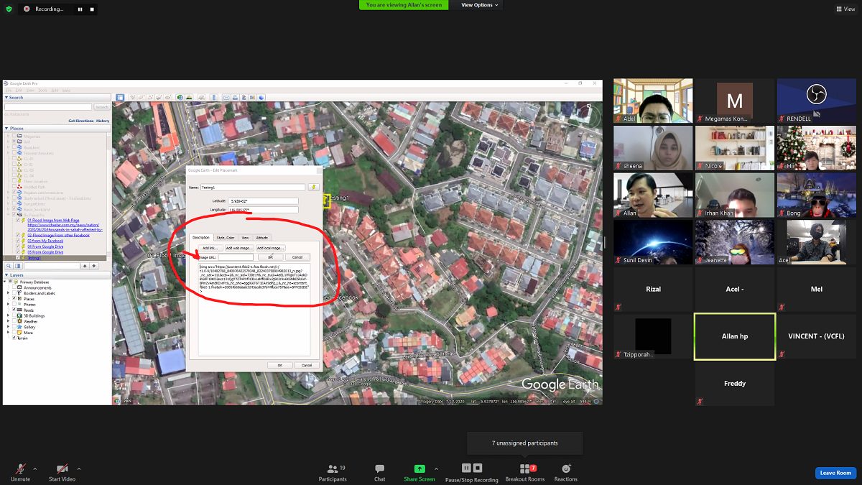Switch to the Altitude tab
Viewport: 862px width, 485px height.
tap(262, 237)
